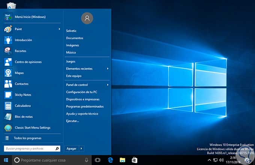This screenshot has width=255, height=165.
Task: Click the Sticky Notes label
Action: tap(23, 95)
